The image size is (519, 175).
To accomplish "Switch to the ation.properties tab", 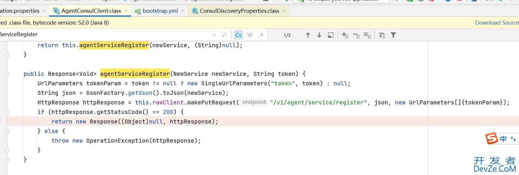I will click(x=20, y=11).
